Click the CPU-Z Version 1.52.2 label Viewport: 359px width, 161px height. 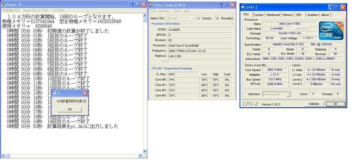click(x=271, y=105)
